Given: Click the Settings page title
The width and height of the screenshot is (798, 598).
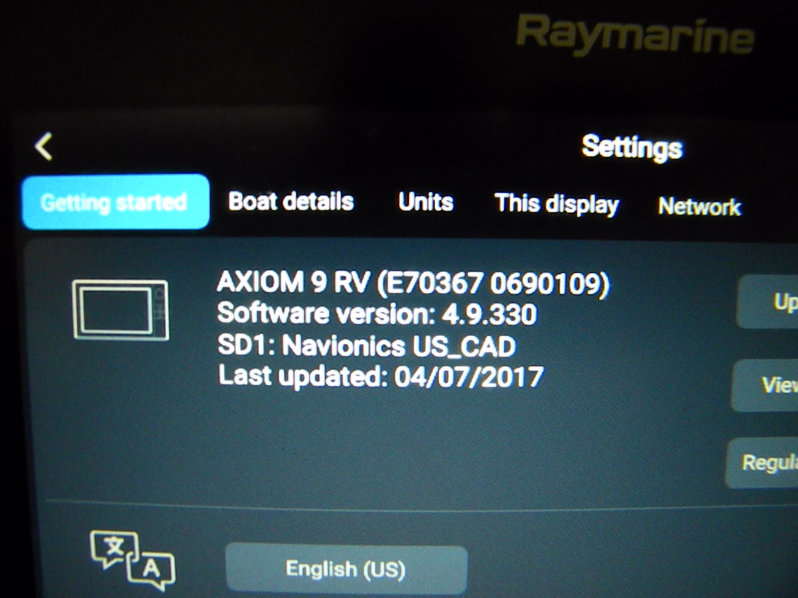Looking at the screenshot, I should 632,147.
